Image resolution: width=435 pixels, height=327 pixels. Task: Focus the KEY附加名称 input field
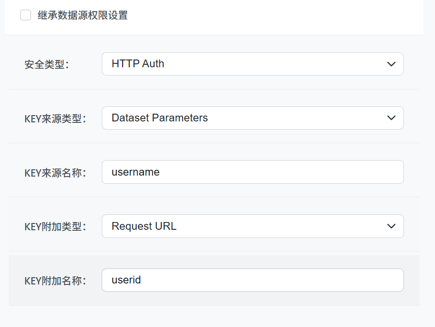tap(252, 280)
